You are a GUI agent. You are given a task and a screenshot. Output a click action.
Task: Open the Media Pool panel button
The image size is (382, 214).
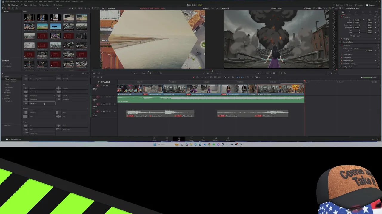coord(13,5)
